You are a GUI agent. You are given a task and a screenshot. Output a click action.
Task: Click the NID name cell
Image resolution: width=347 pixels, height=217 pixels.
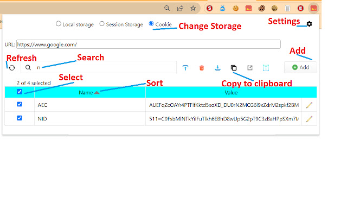coord(90,119)
